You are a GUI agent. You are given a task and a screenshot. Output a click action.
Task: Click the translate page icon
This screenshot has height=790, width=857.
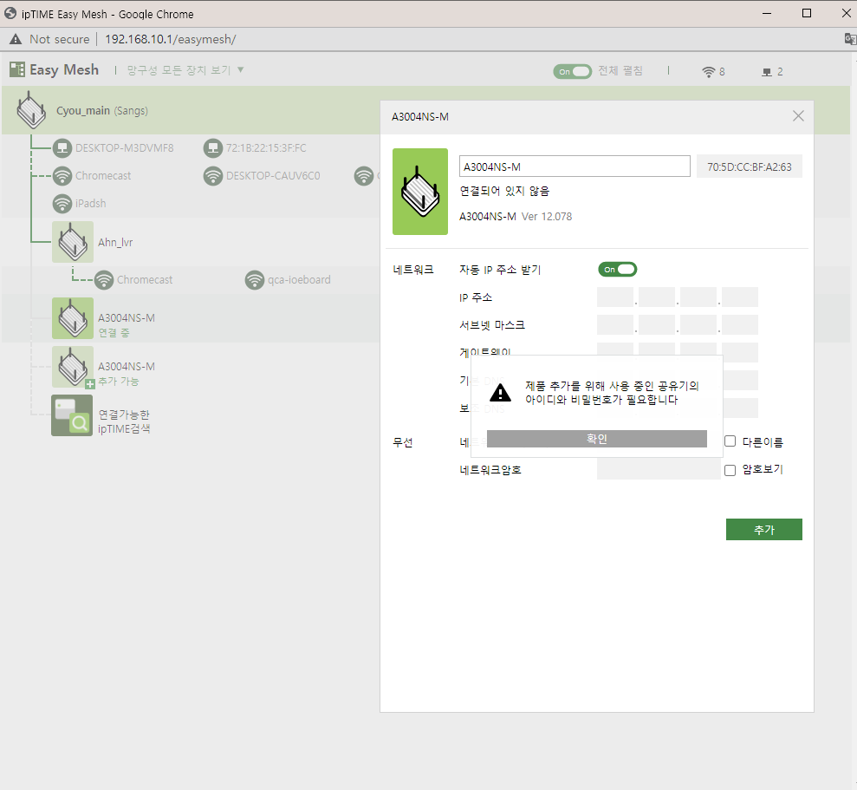(x=850, y=39)
